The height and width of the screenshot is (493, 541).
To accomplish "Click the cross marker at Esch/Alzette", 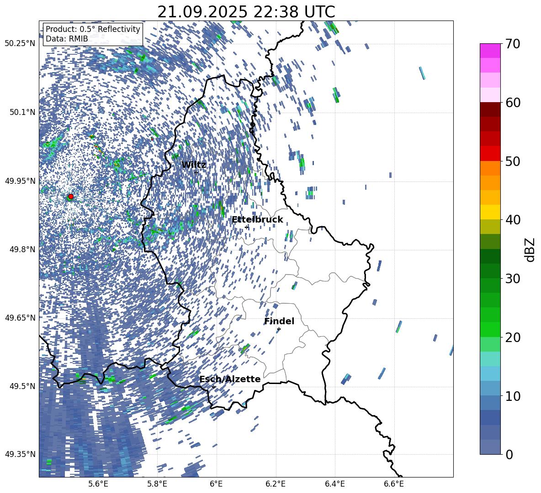I will click(x=213, y=387).
